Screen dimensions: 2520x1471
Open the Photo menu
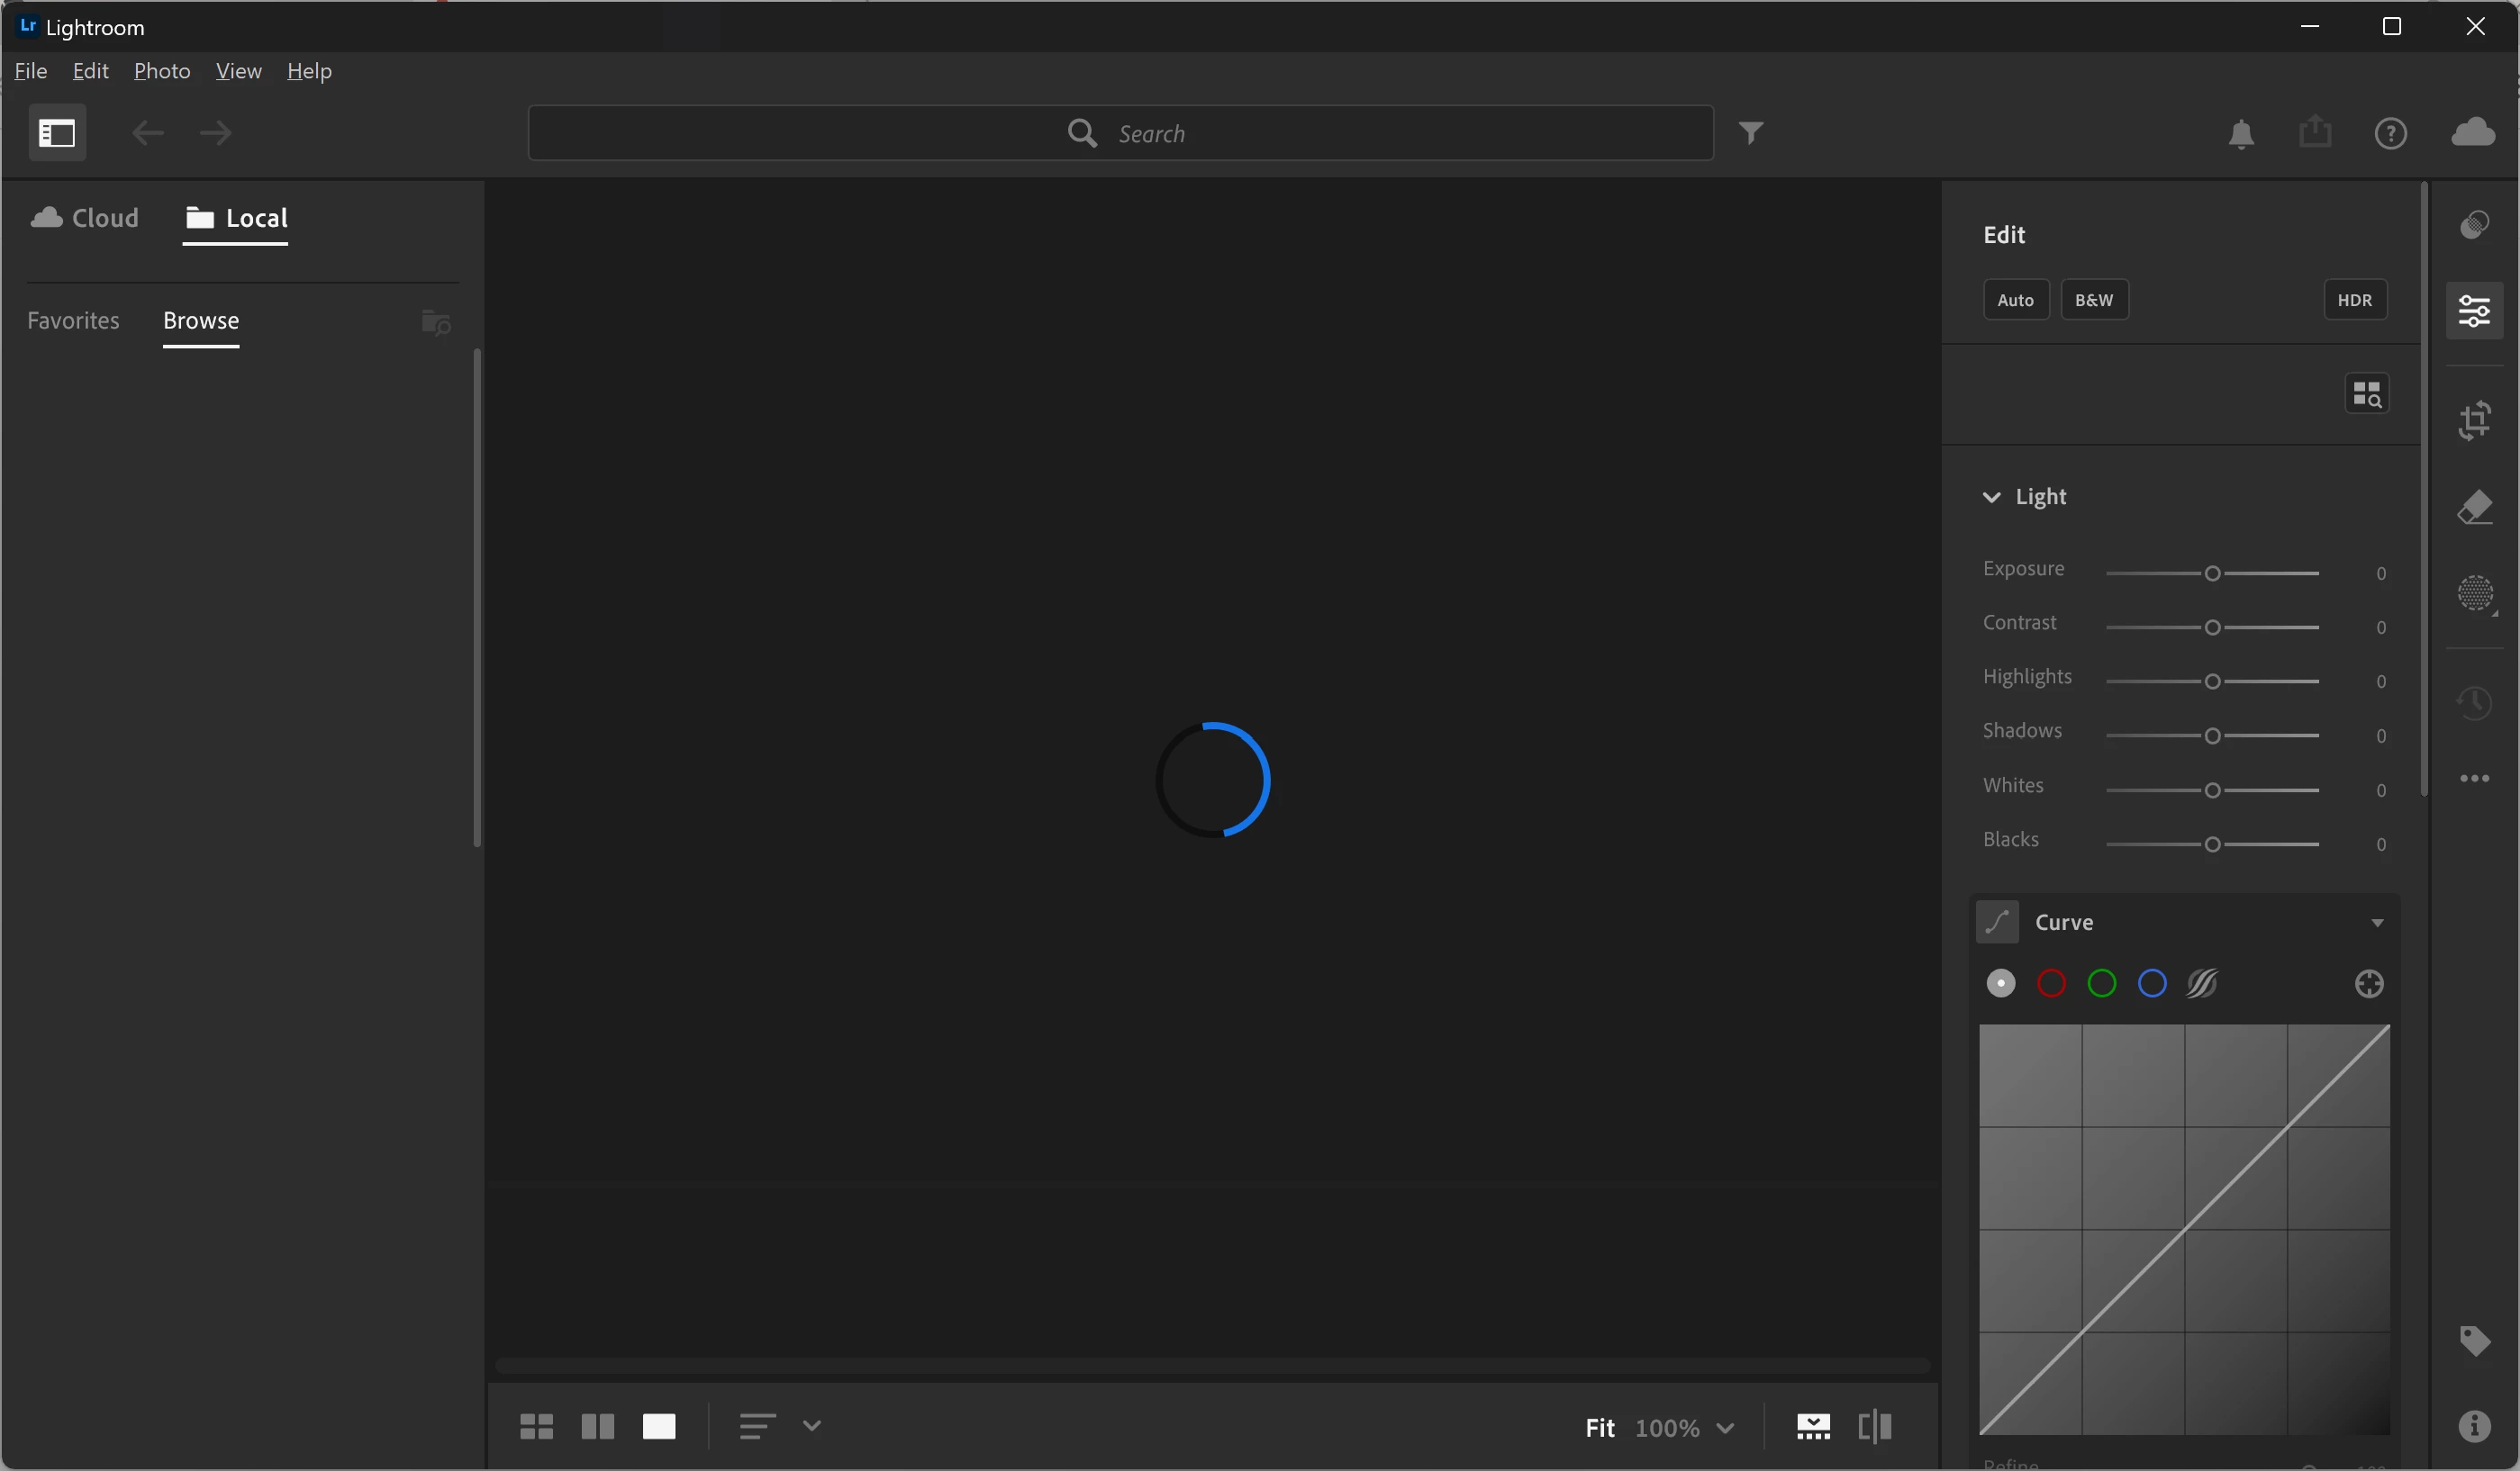point(162,71)
